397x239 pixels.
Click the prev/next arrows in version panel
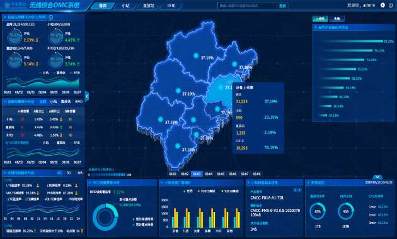click(x=297, y=190)
